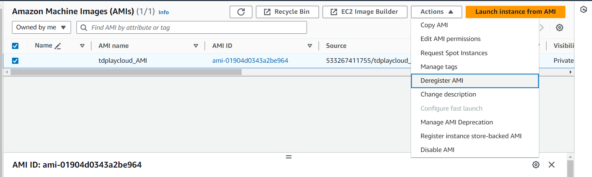Collapse the Actions dropdown menu
Viewport: 592px width, 177px height.
(436, 12)
